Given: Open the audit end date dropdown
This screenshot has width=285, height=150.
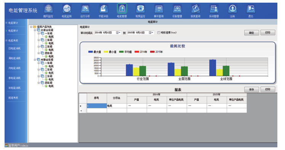Looking at the screenshot, I should pyautogui.click(x=151, y=33).
